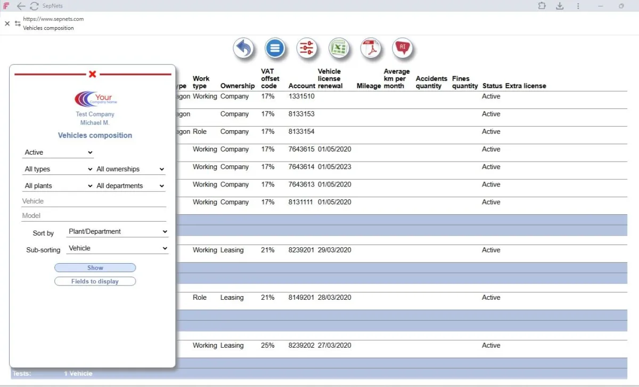Image resolution: width=639 pixels, height=387 pixels.
Task: Click the site settings icon beside the URL
Action: (18, 23)
